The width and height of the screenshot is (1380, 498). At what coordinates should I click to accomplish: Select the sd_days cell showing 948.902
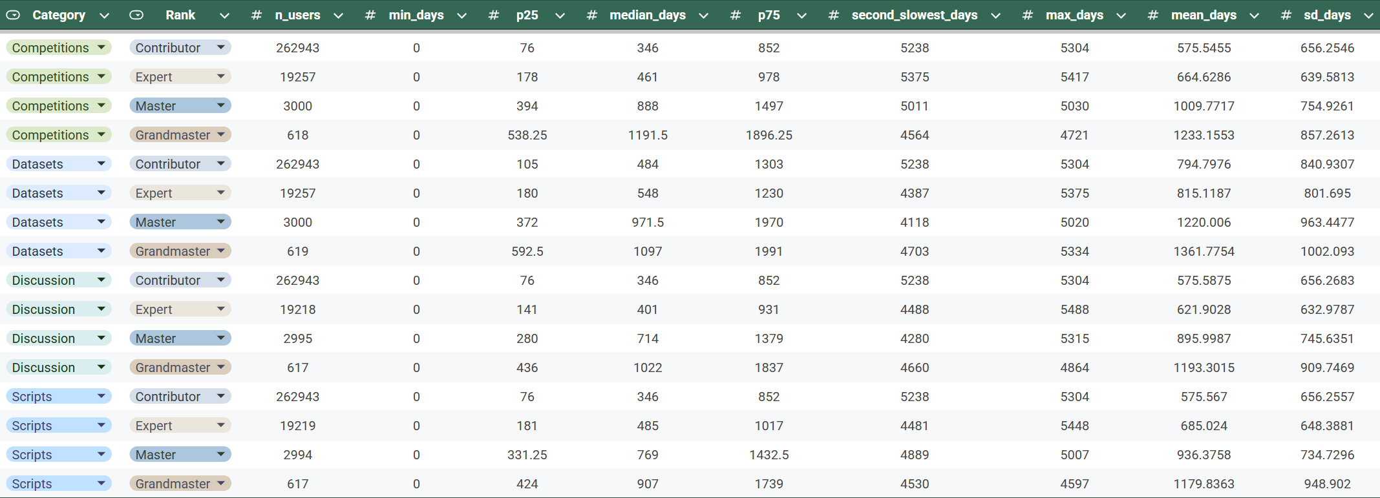coord(1327,484)
